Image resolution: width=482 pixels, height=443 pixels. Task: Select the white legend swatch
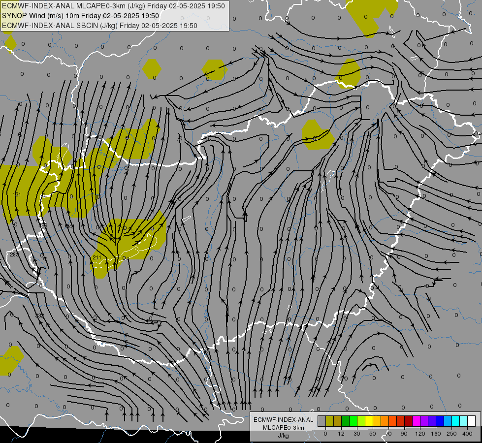pyautogui.click(x=472, y=421)
